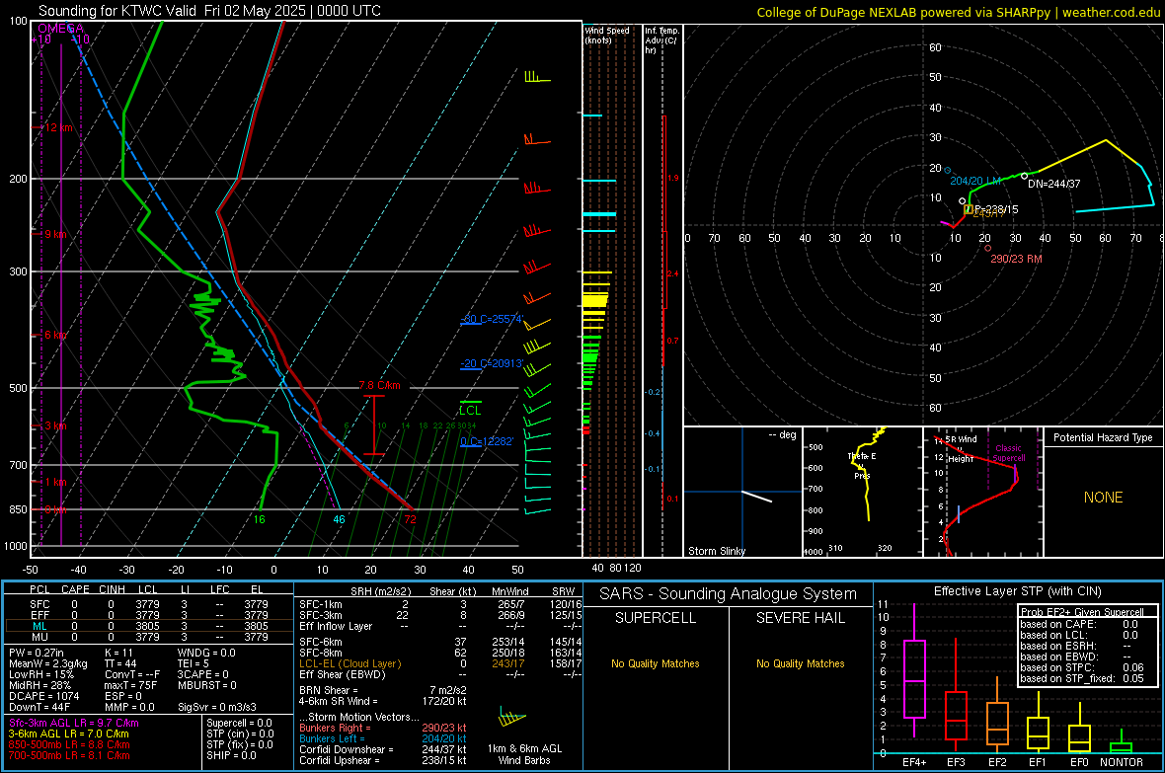This screenshot has width=1165, height=773.
Task: Select the MU parcel row
Action: tap(149, 637)
